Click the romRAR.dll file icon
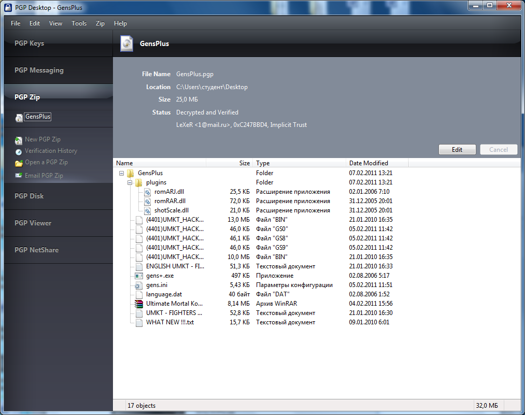 147,201
